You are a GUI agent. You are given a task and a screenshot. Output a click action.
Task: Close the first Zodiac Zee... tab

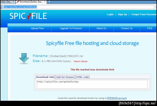click(14, 2)
